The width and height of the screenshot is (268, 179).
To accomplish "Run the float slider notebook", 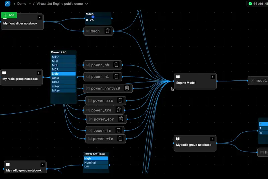I will (x=40, y=17).
